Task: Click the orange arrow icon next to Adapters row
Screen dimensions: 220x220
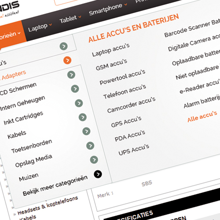Action: click(x=67, y=60)
